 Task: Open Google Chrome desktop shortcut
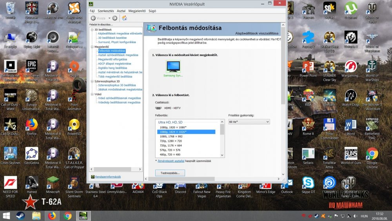[372, 158]
